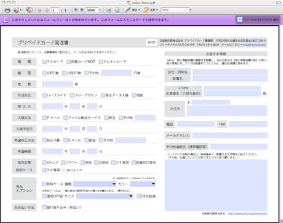Click the 希望納期 year input field

coord(52,151)
